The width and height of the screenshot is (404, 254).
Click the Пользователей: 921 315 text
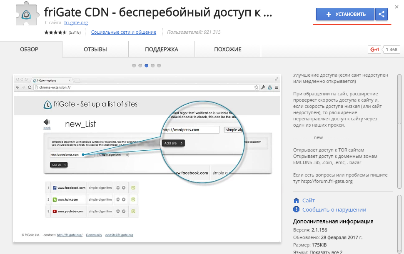pos(194,32)
